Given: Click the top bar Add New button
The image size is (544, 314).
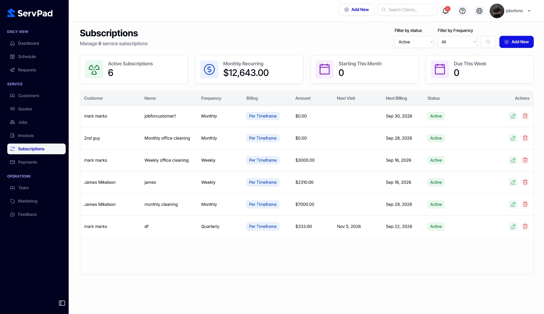Looking at the screenshot, I should 356,10.
